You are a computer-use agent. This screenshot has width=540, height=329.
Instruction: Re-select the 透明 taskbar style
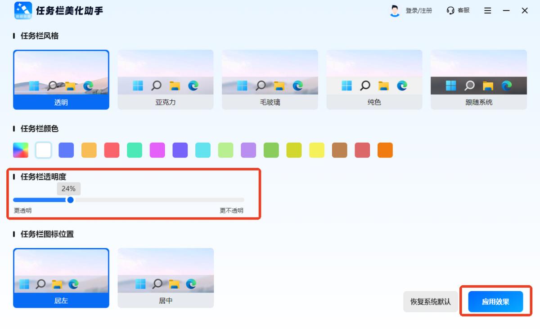click(61, 79)
